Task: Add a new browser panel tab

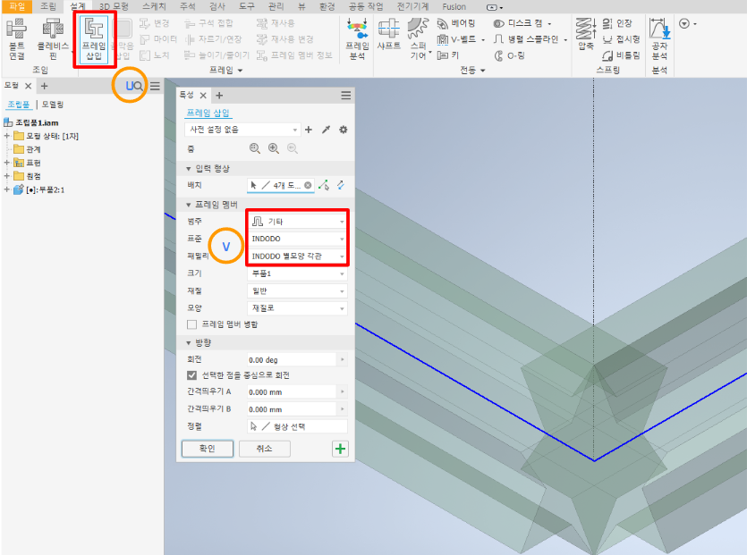Action: 45,86
